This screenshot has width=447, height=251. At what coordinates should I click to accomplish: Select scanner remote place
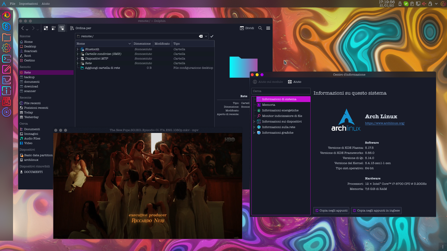tap(46, 91)
